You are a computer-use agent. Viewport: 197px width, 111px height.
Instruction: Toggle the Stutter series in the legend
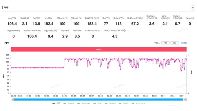(x=124, y=103)
